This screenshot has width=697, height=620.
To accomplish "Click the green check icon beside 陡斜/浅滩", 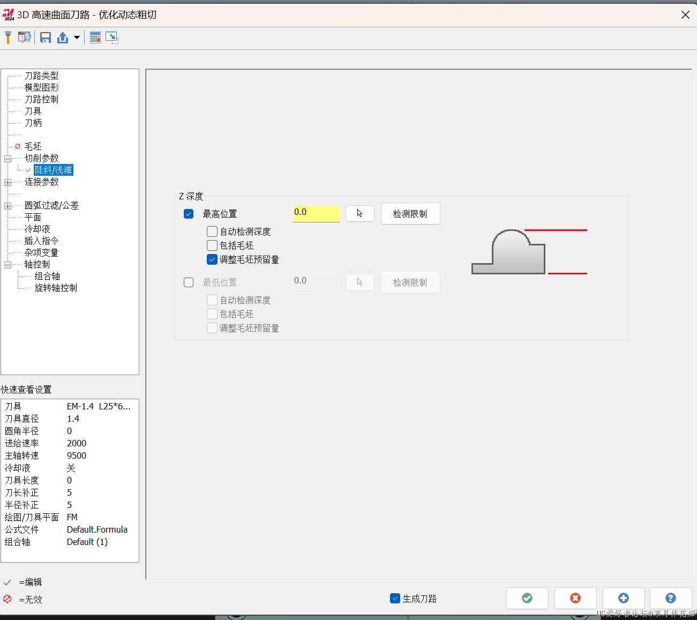I will coord(28,170).
